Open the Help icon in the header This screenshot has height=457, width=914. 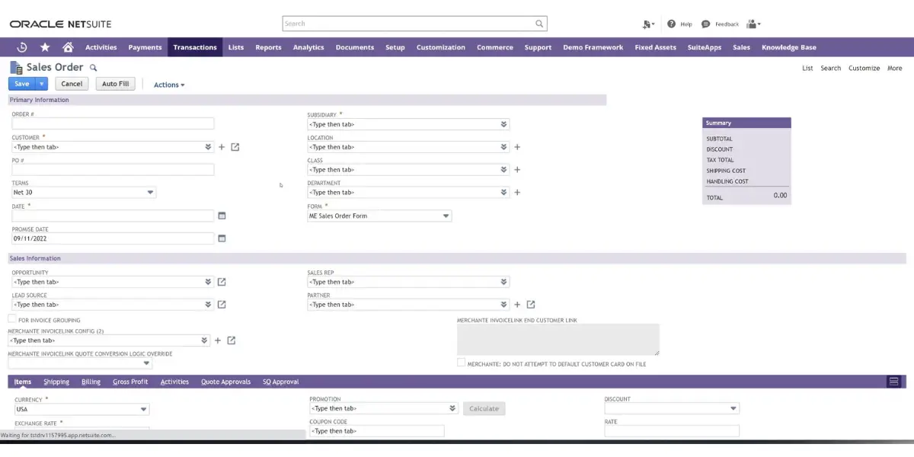[672, 24]
